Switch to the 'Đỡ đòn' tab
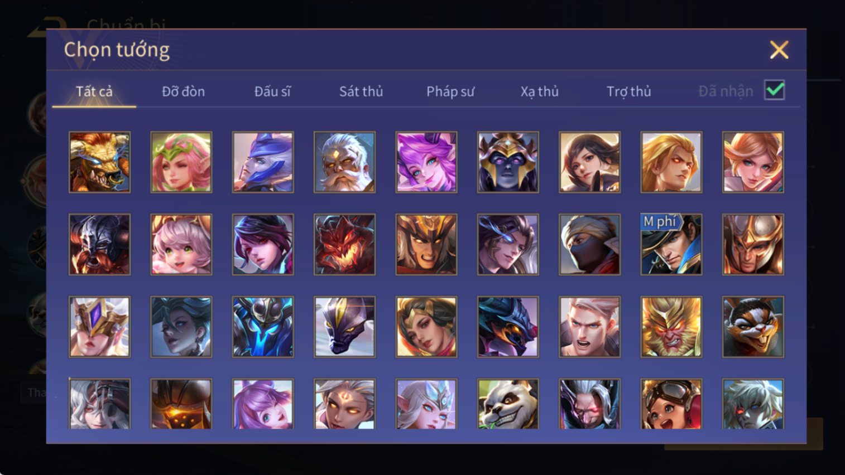 coord(183,91)
